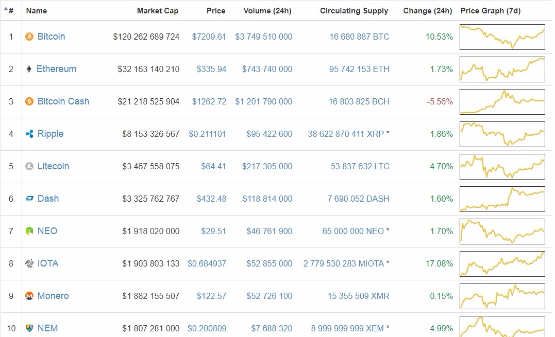Click the Monero logo icon
555x337 pixels.
pos(29,296)
